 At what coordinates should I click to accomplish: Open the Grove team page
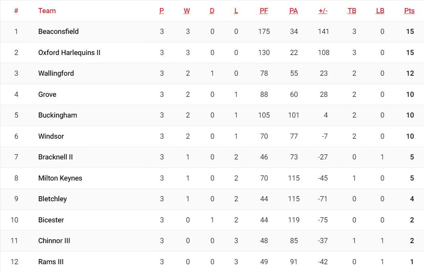tap(47, 94)
